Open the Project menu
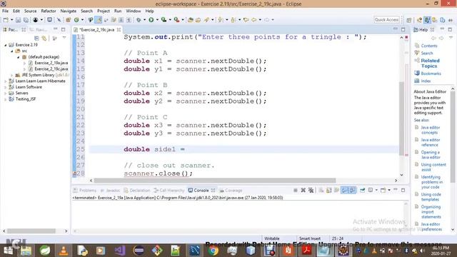Screen dimensions: 457x257 [103, 11]
